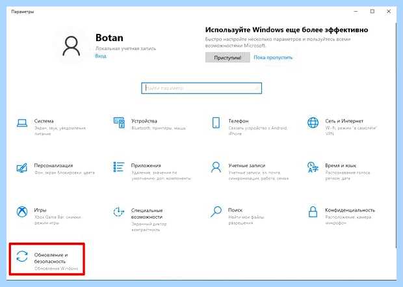Click the Пока пропустить link

tap(273, 57)
